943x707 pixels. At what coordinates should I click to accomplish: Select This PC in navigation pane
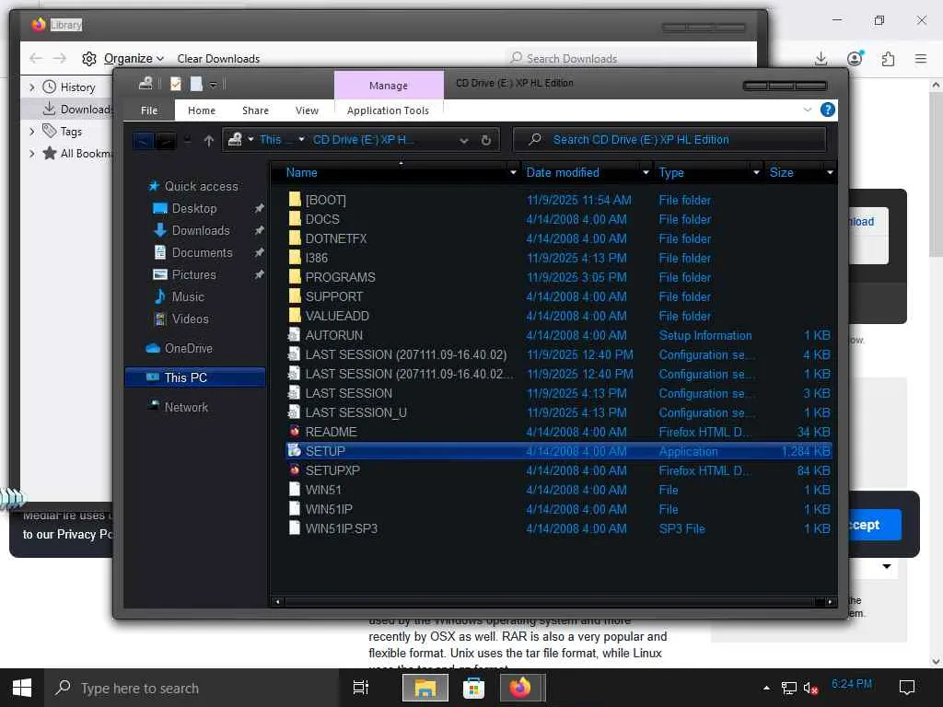(x=195, y=377)
